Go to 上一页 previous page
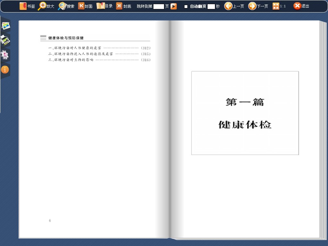 234,6
